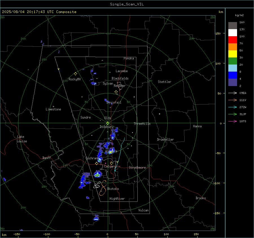Click the Innisfail town label
Image resolution: width=254 pixels, height=238 pixels.
[114, 102]
